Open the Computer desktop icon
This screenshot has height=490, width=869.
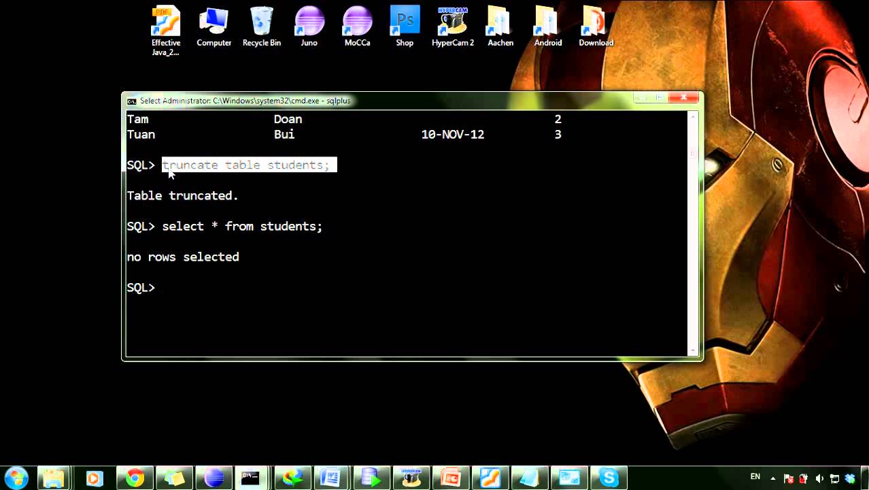point(214,27)
